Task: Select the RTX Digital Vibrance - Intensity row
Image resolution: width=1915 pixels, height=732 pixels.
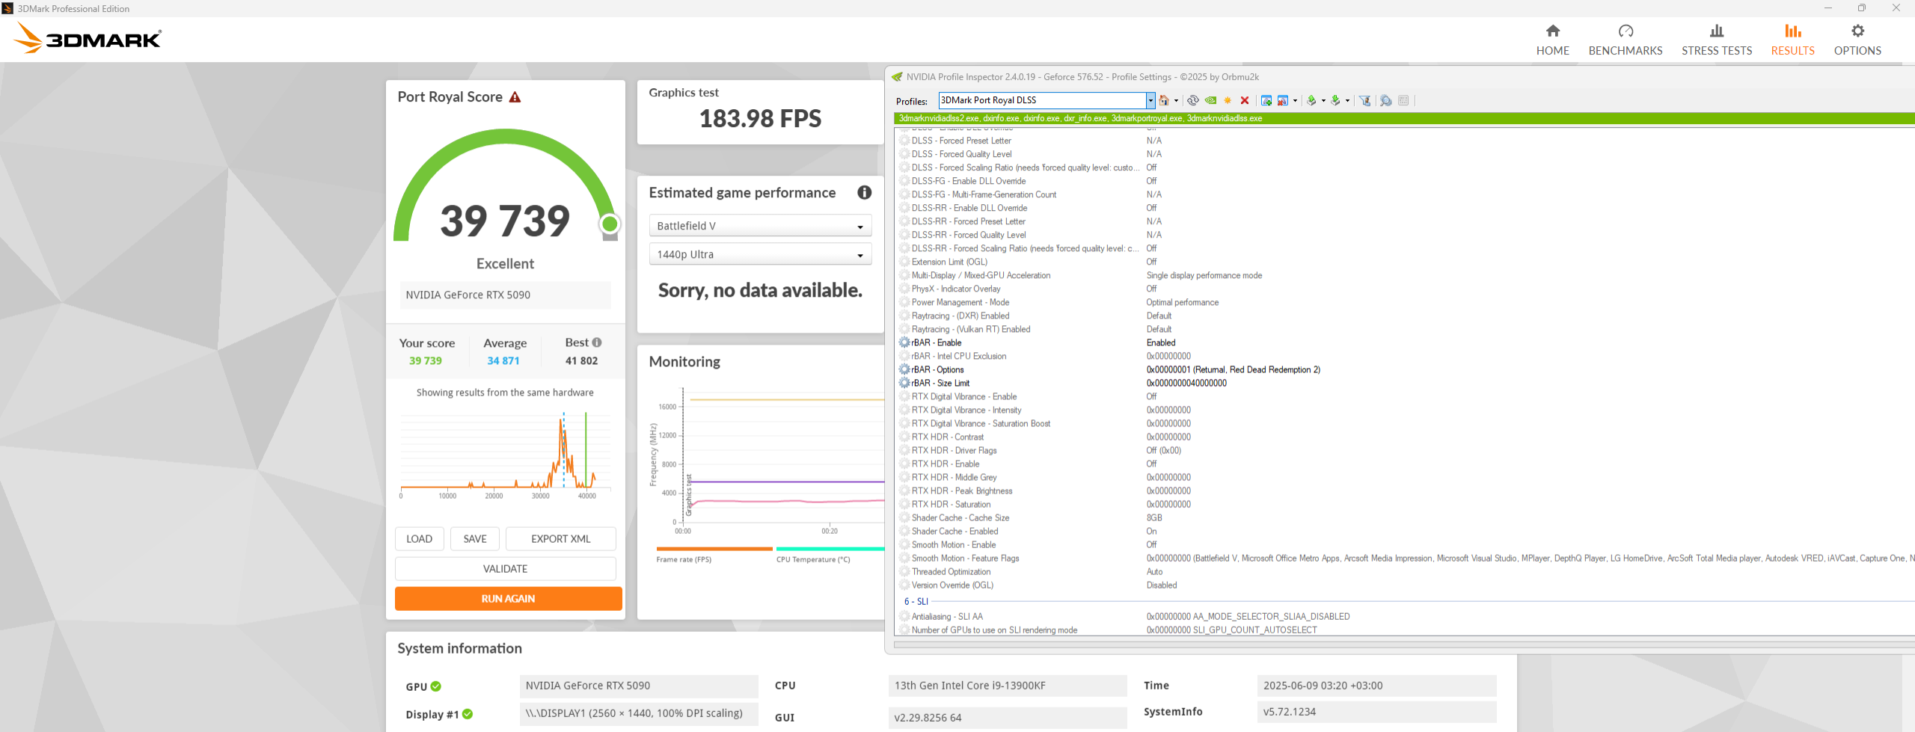Action: 1406,410
